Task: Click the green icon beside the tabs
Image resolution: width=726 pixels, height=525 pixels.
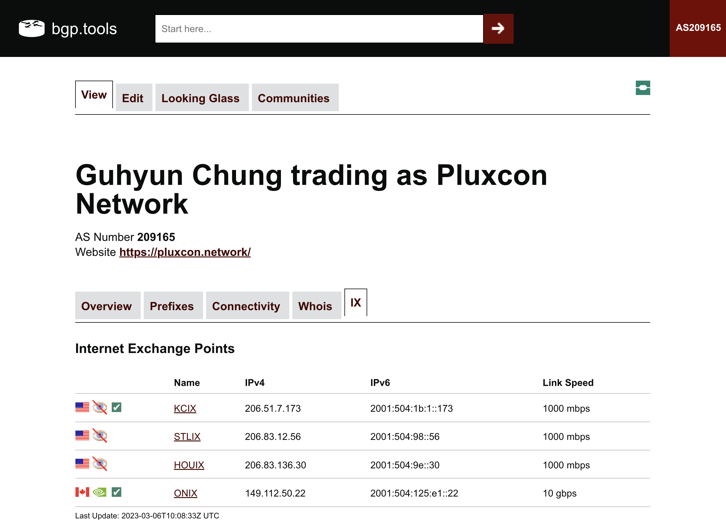Action: [643, 88]
